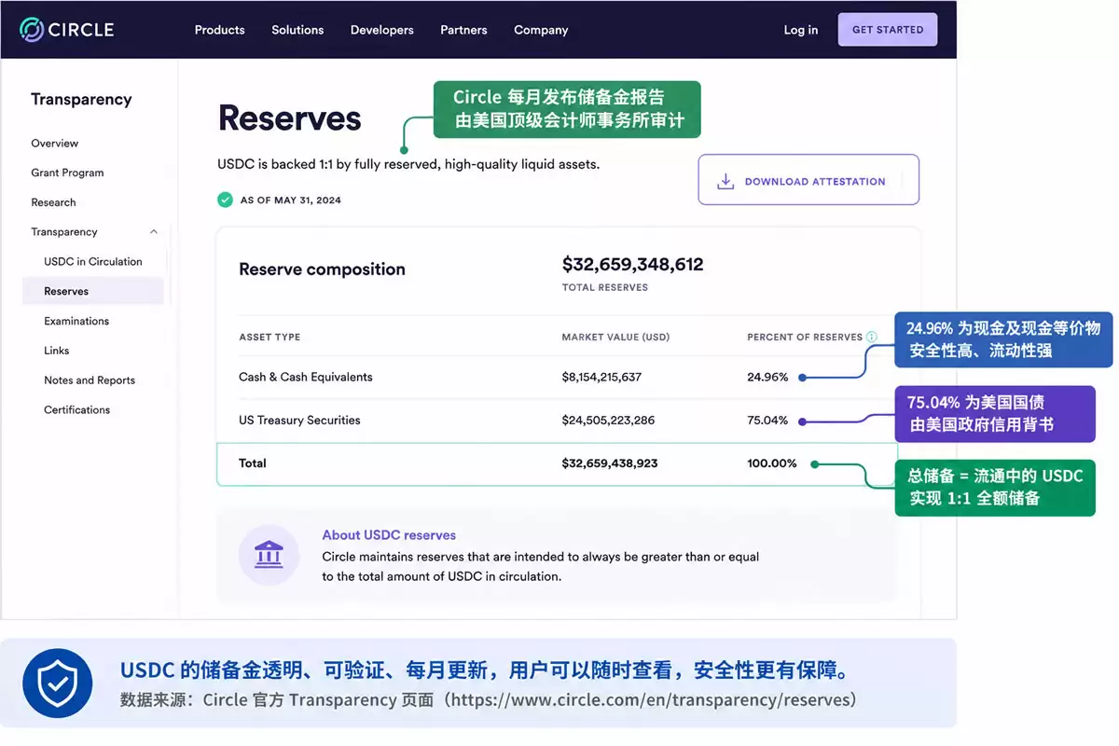Click the Log in link

click(x=801, y=30)
